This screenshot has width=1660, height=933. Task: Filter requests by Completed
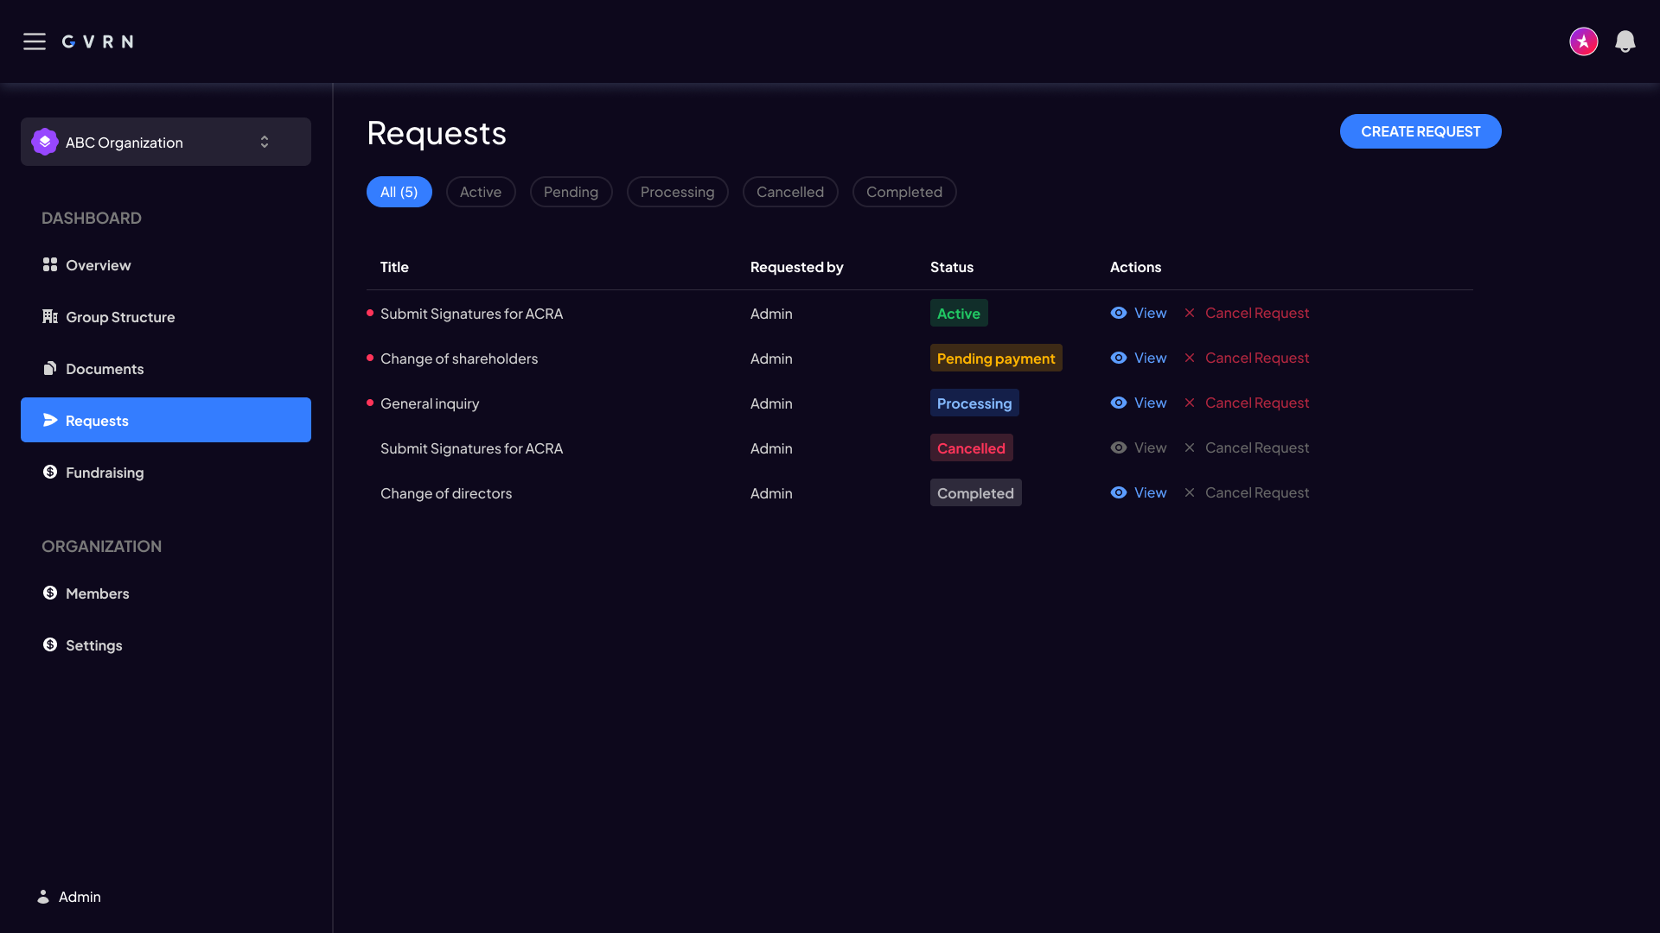click(x=904, y=192)
